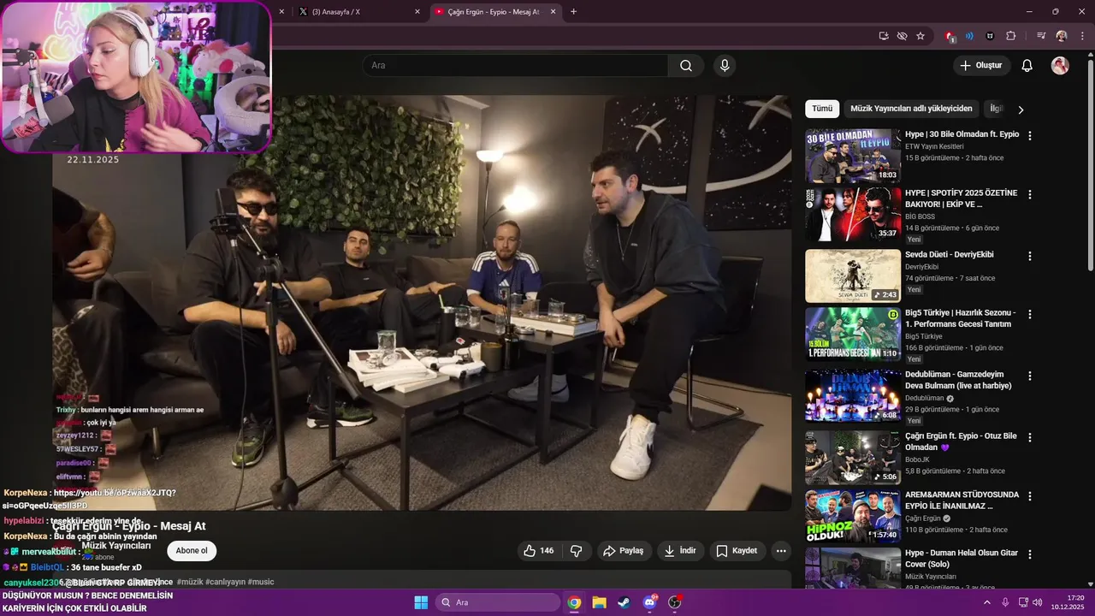Screen dimensions: 1095x616
Task: Open Windows Start menu
Action: point(421,602)
